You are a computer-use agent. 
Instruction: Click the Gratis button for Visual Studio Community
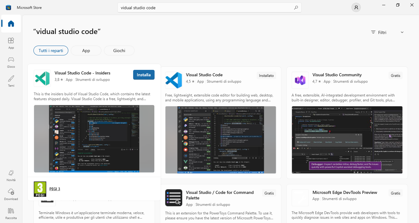tap(396, 75)
